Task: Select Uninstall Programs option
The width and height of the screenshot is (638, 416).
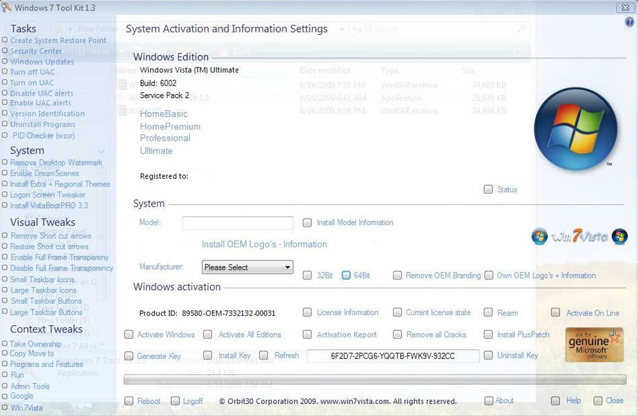Action: coord(5,124)
